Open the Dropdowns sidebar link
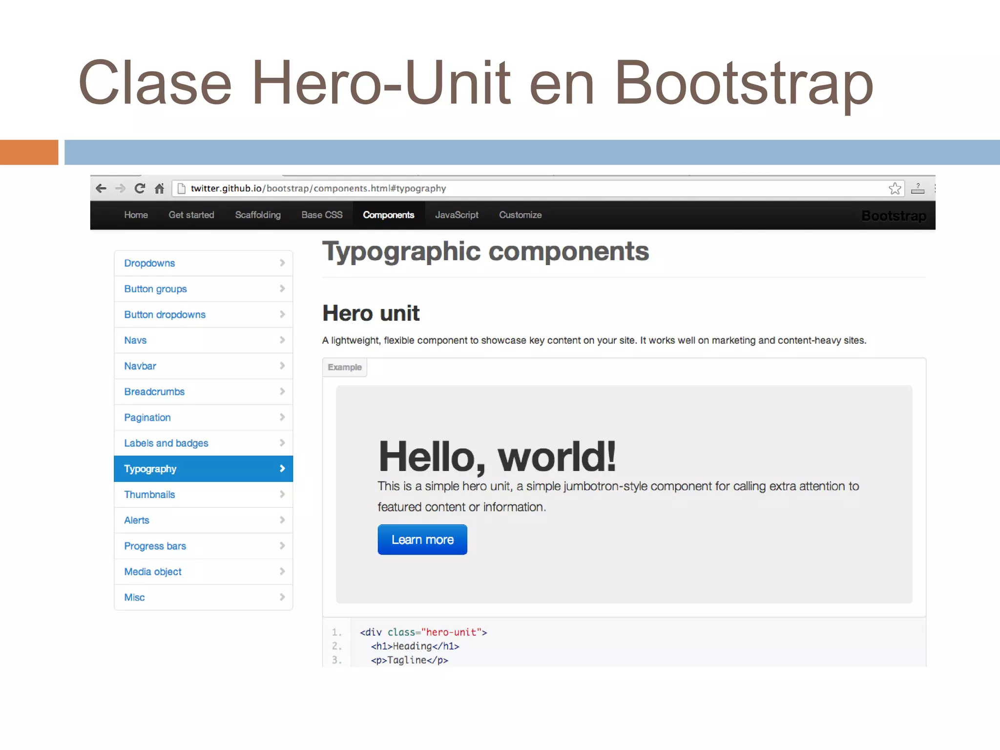The height and width of the screenshot is (750, 1000). pos(203,263)
